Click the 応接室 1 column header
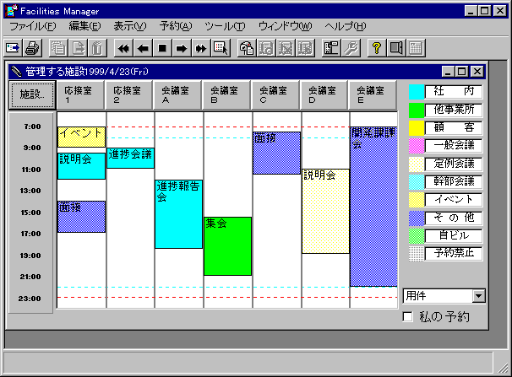 [x=80, y=94]
